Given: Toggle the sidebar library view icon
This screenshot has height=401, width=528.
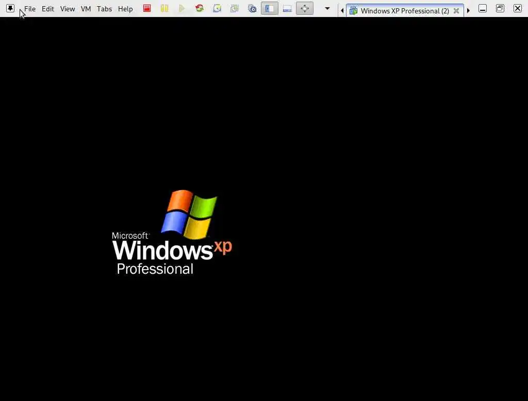Looking at the screenshot, I should (269, 8).
